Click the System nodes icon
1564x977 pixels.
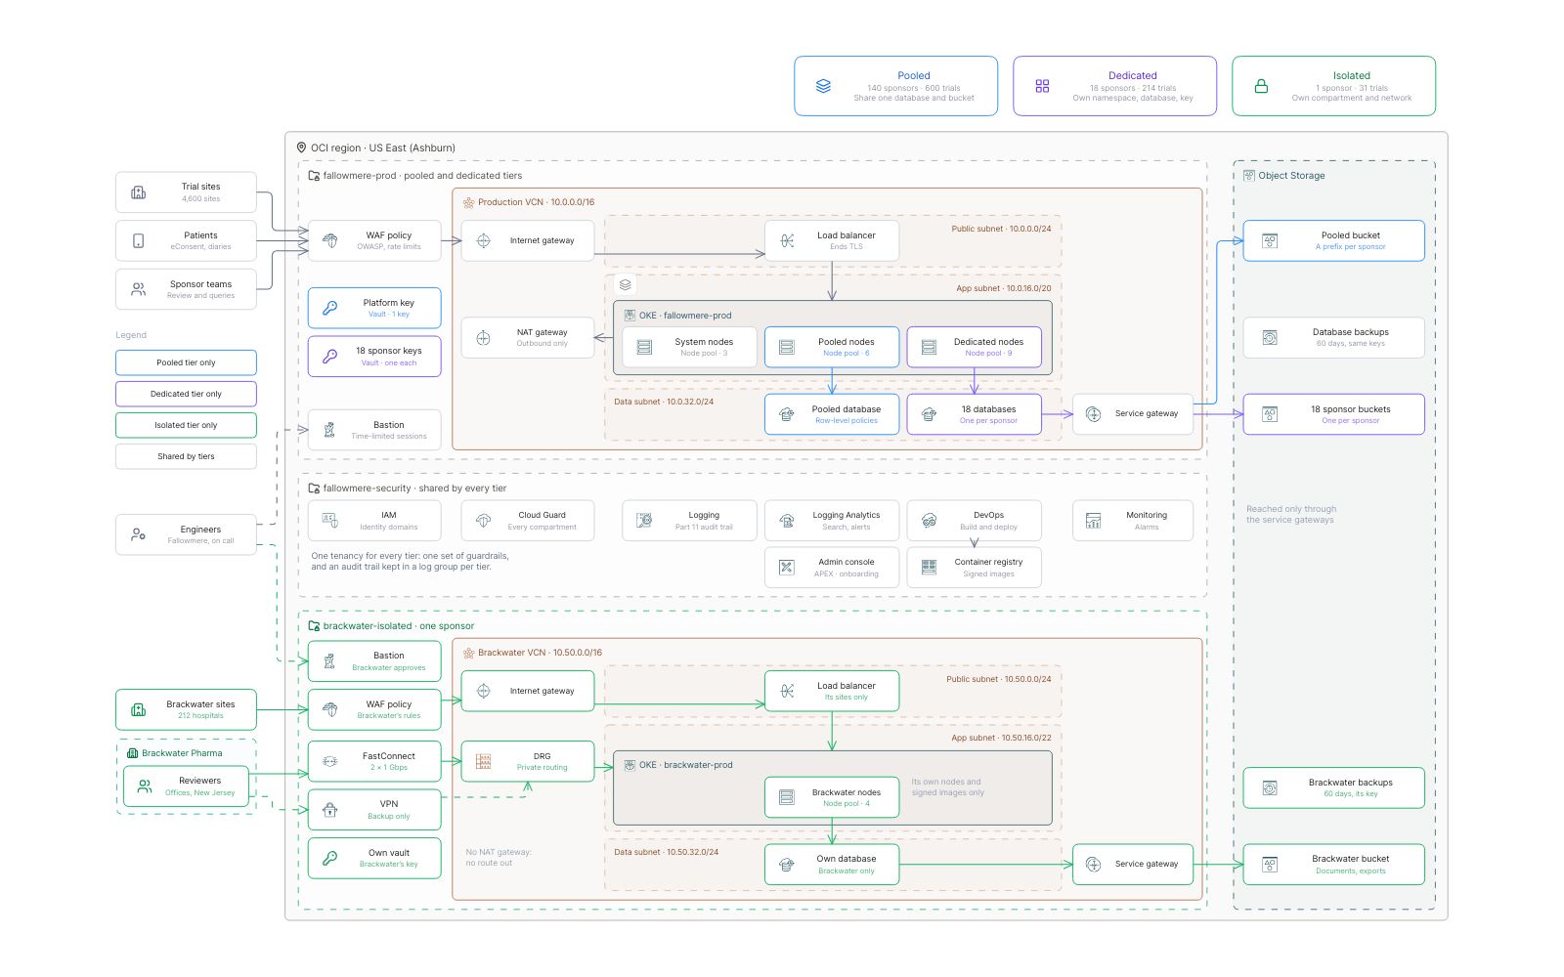pos(644,347)
